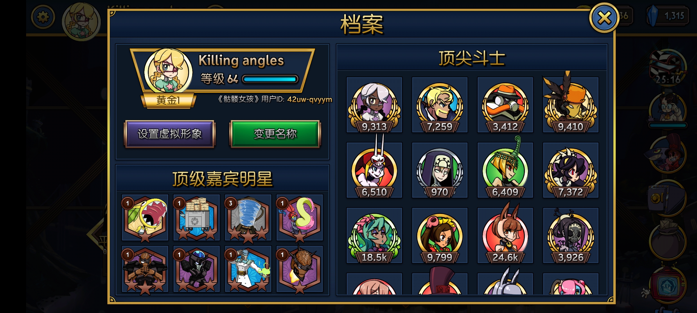This screenshot has width=697, height=313.
Task: Select the fighter portrait showing 3,412
Action: pyautogui.click(x=505, y=105)
